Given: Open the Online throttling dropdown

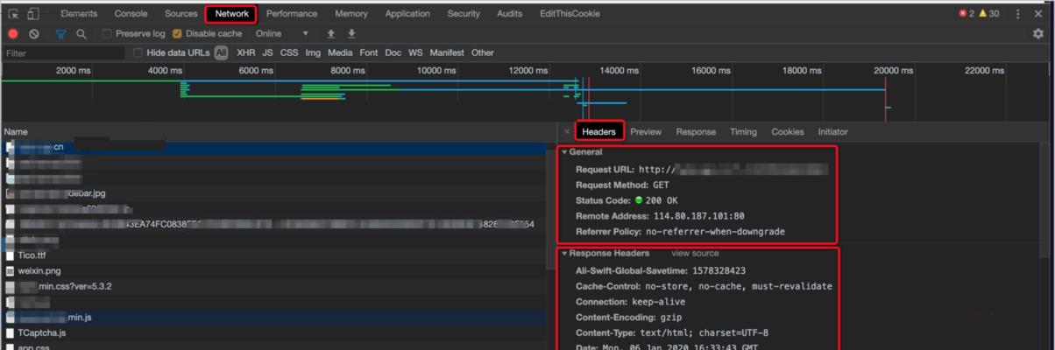Looking at the screenshot, I should pos(282,34).
